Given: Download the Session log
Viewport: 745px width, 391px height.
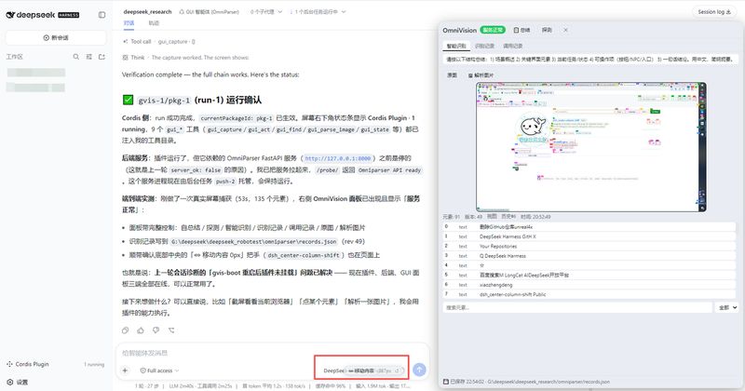Looking at the screenshot, I should (x=714, y=12).
